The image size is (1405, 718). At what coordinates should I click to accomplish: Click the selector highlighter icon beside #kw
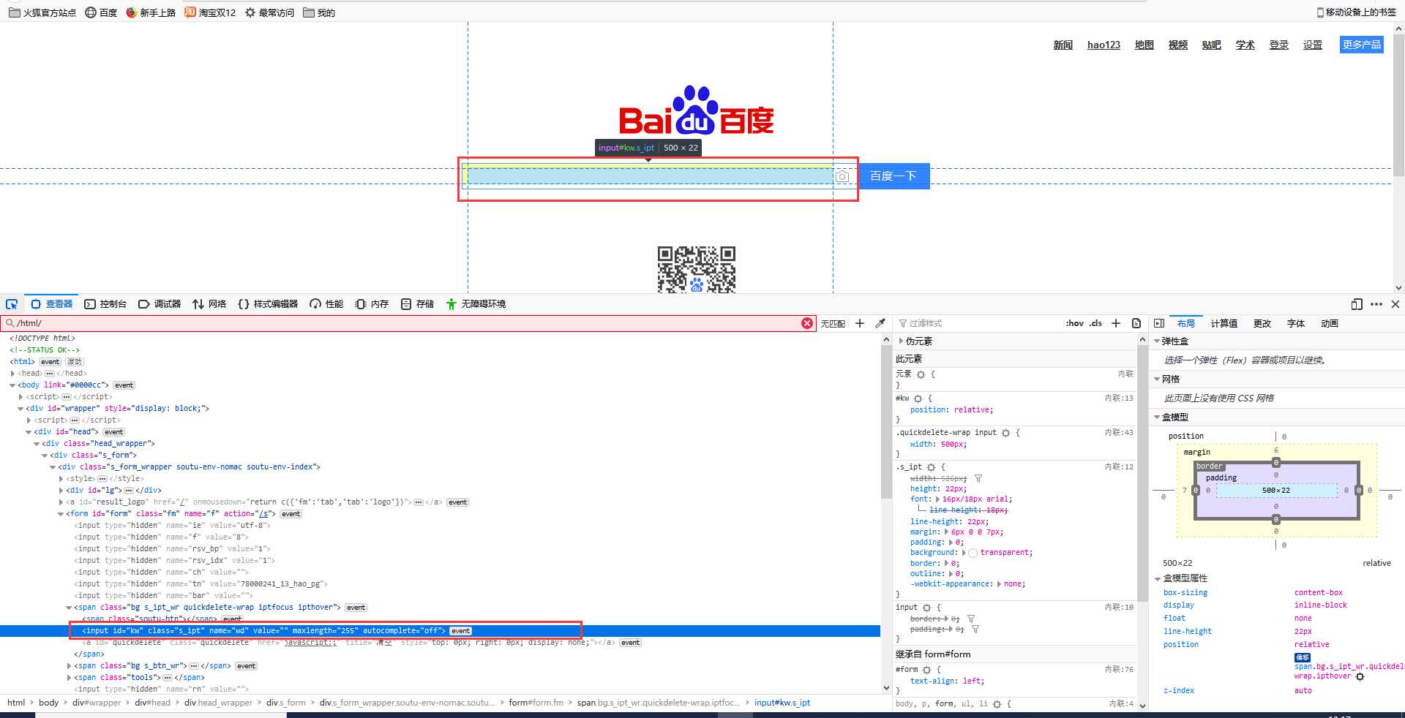(918, 398)
